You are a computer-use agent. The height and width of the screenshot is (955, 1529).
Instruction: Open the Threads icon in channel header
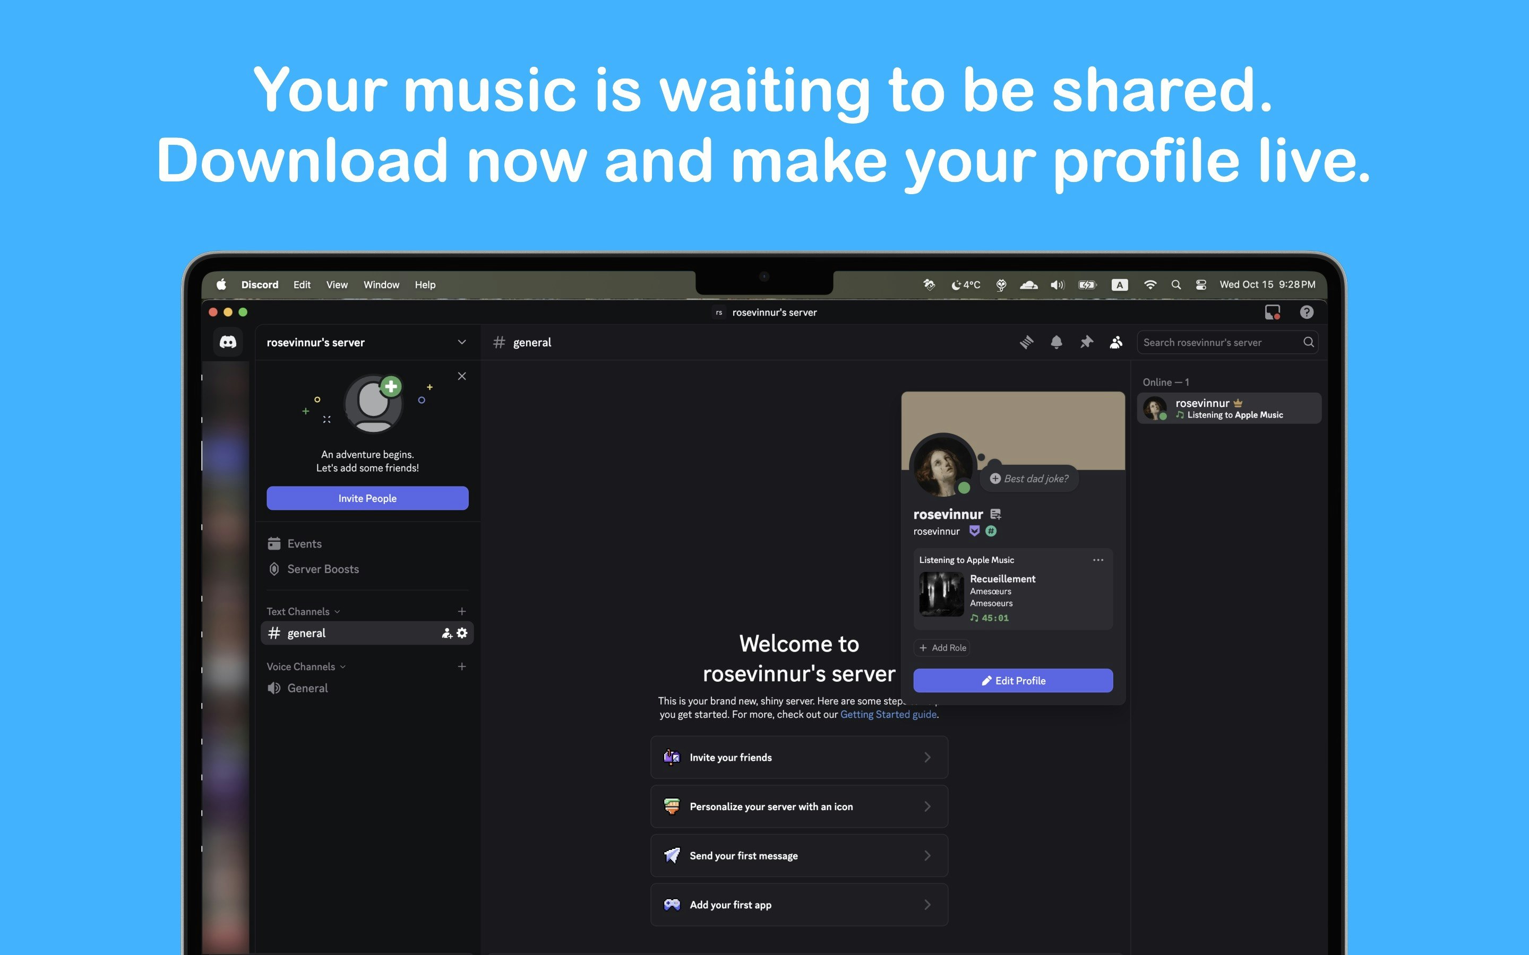point(1026,342)
